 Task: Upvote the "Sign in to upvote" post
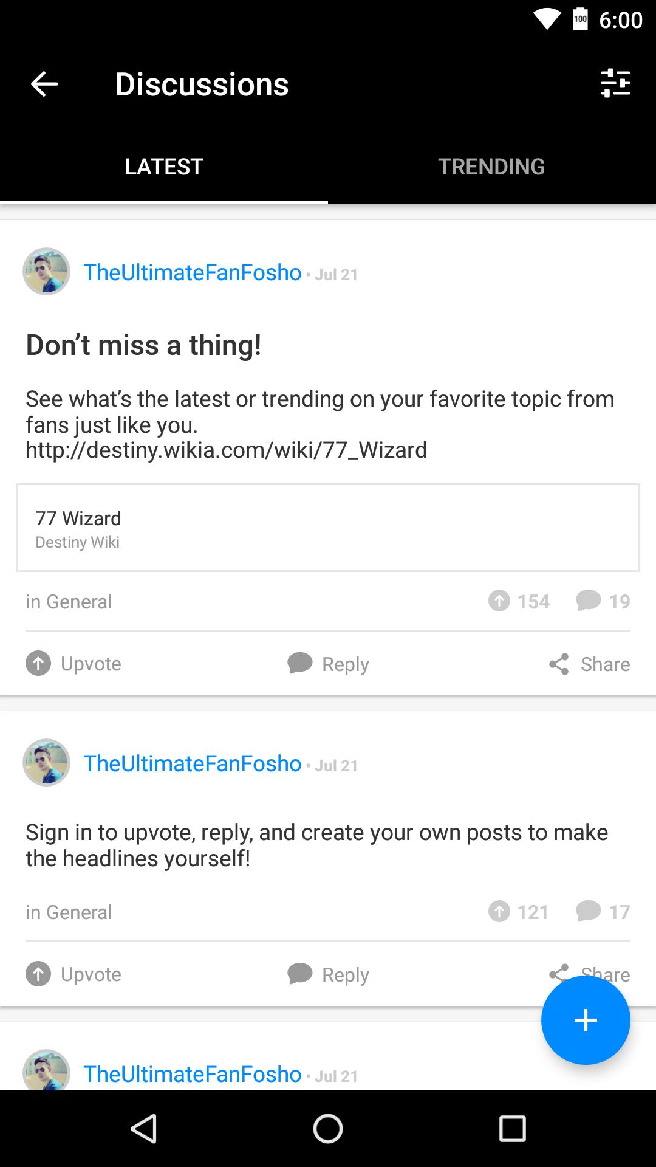coord(73,974)
